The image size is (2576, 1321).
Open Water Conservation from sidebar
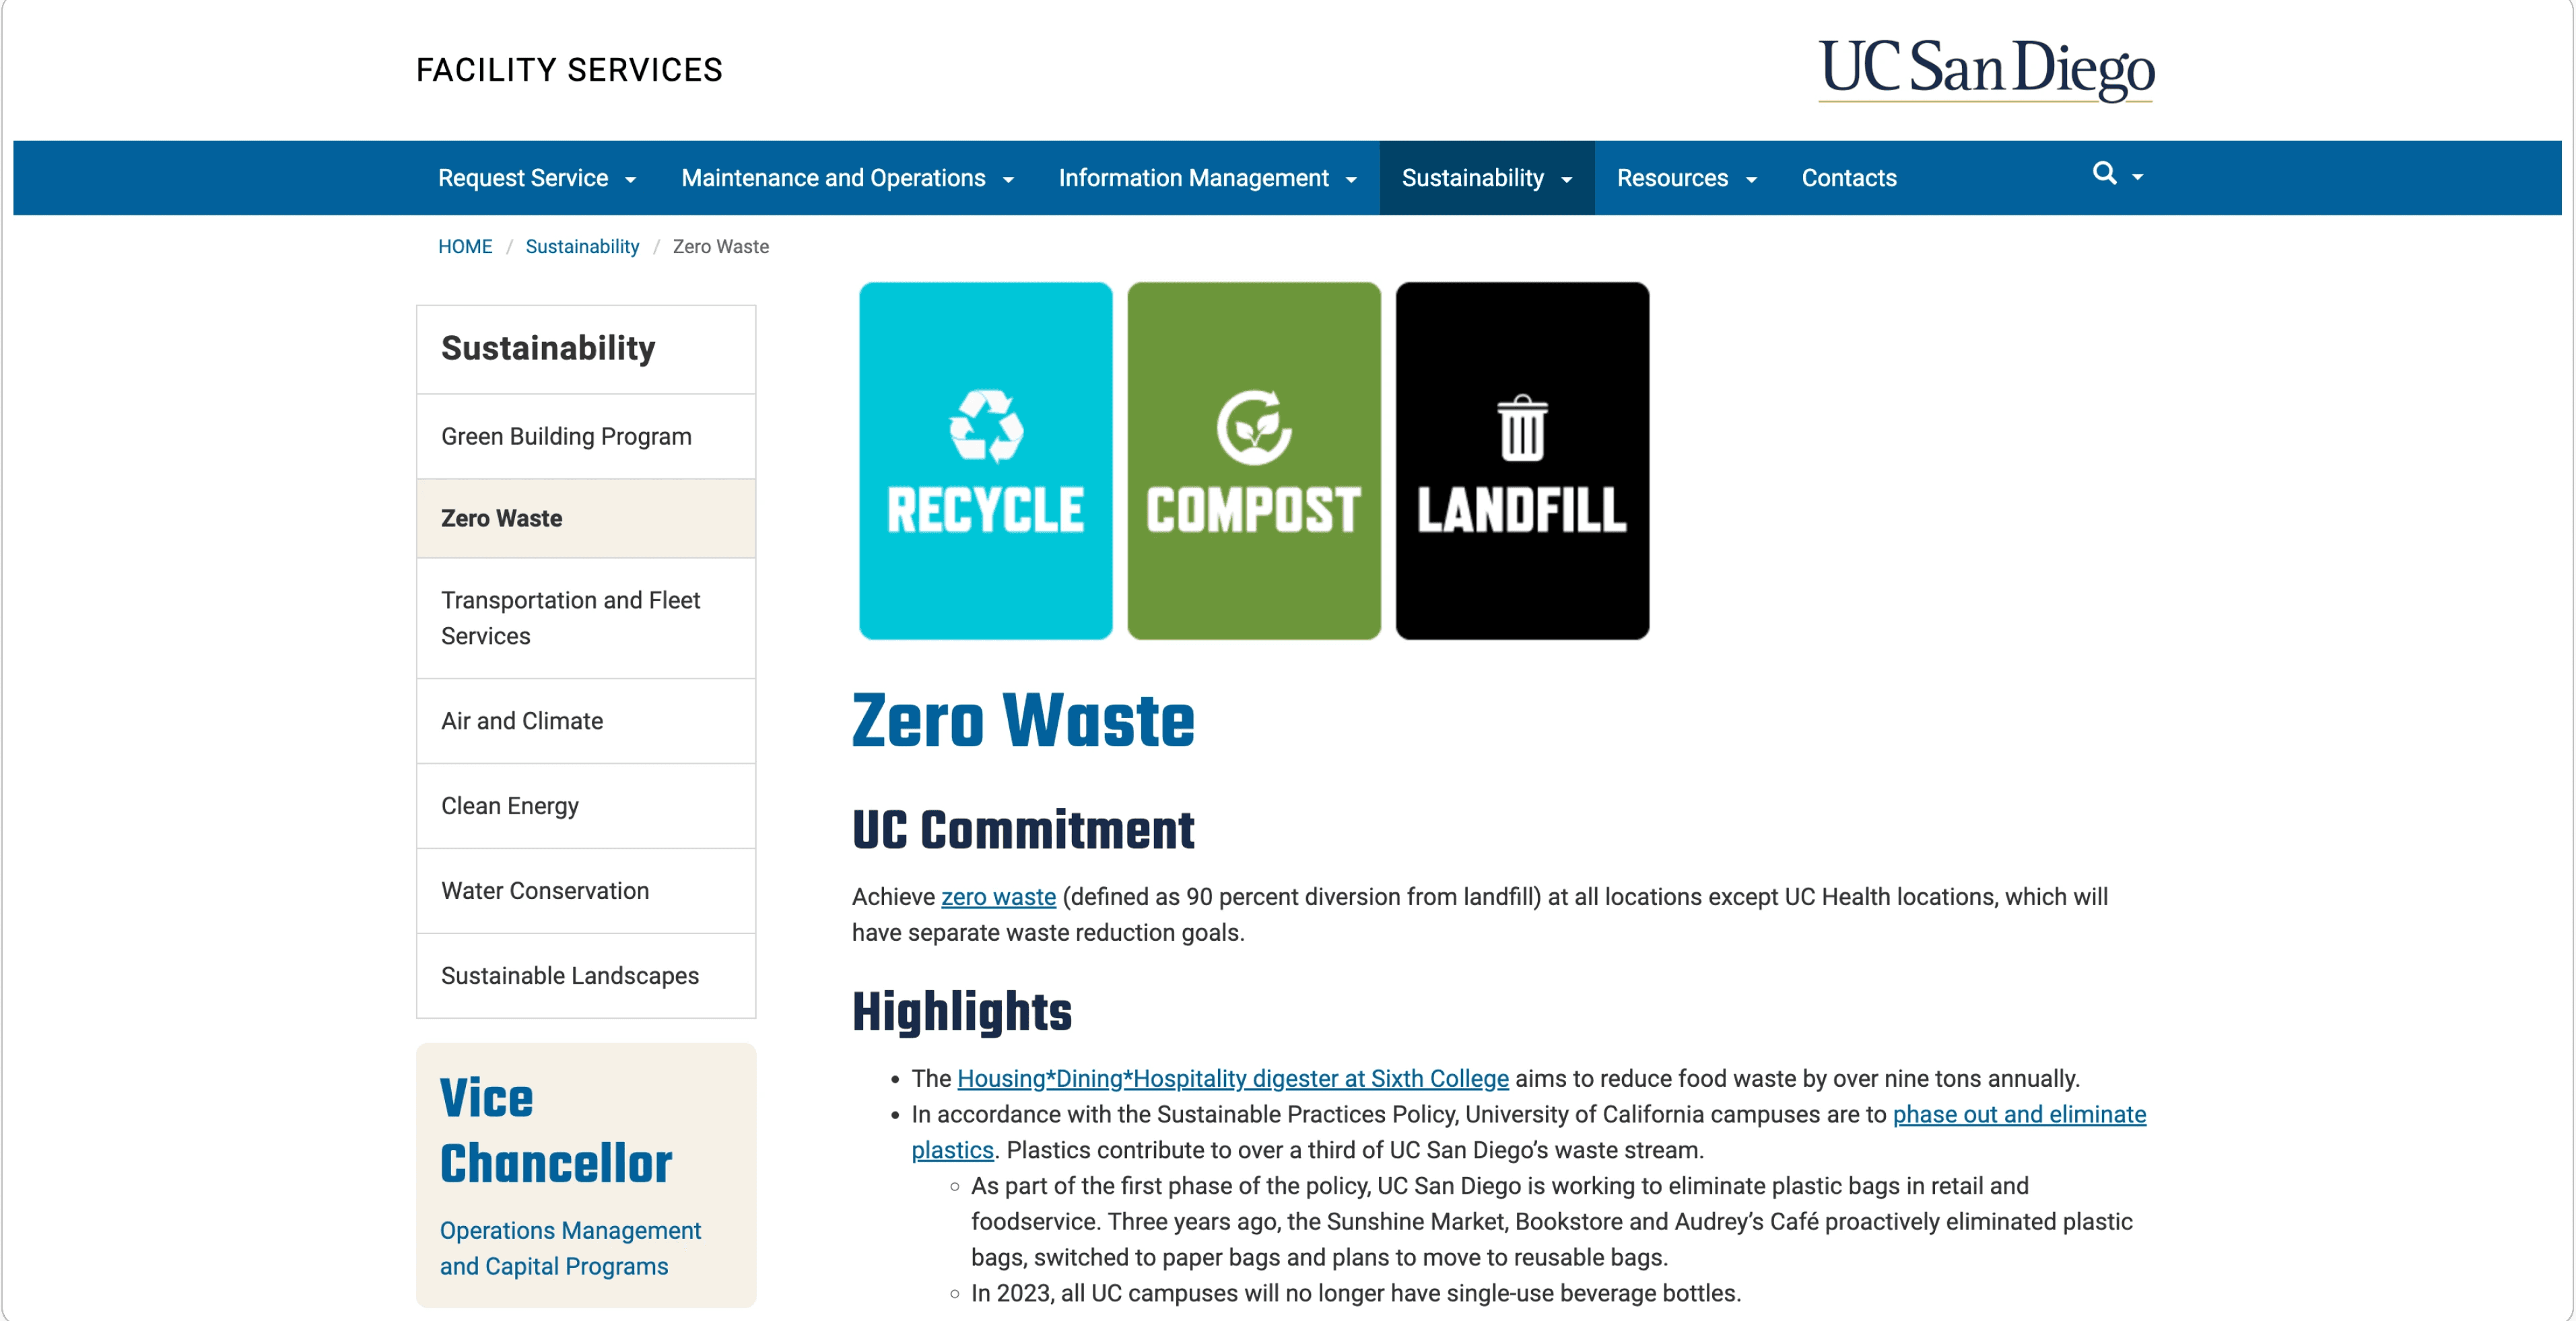[544, 892]
